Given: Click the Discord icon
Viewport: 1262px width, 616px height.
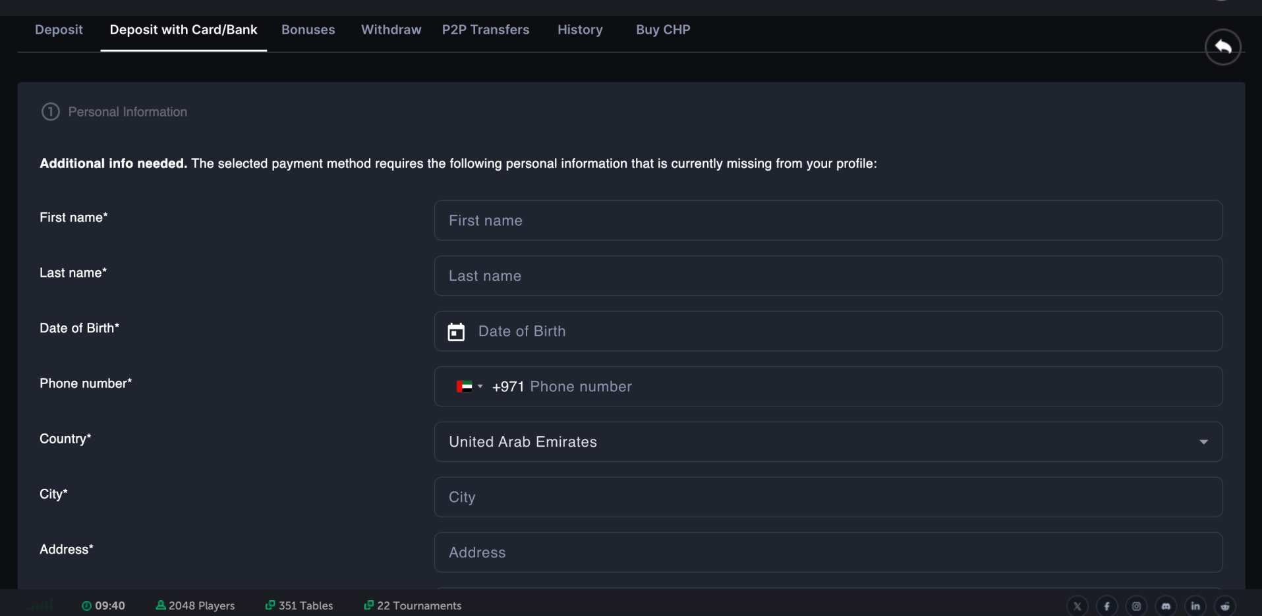Looking at the screenshot, I should (1166, 605).
